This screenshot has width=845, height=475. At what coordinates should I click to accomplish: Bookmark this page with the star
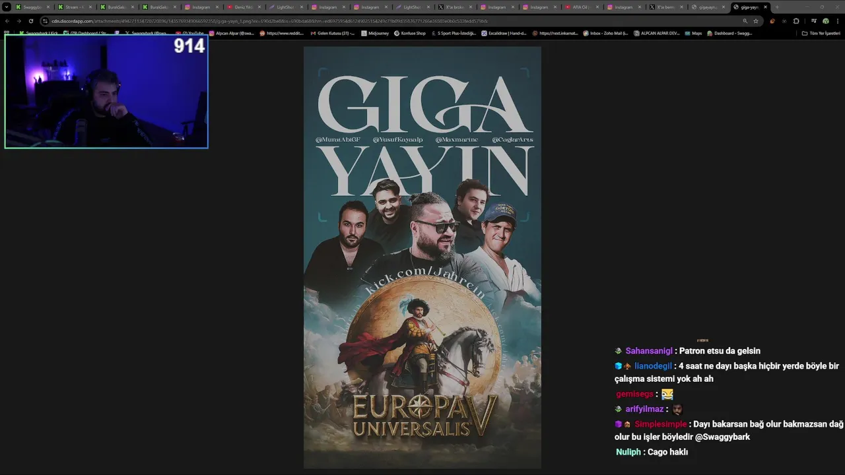756,20
